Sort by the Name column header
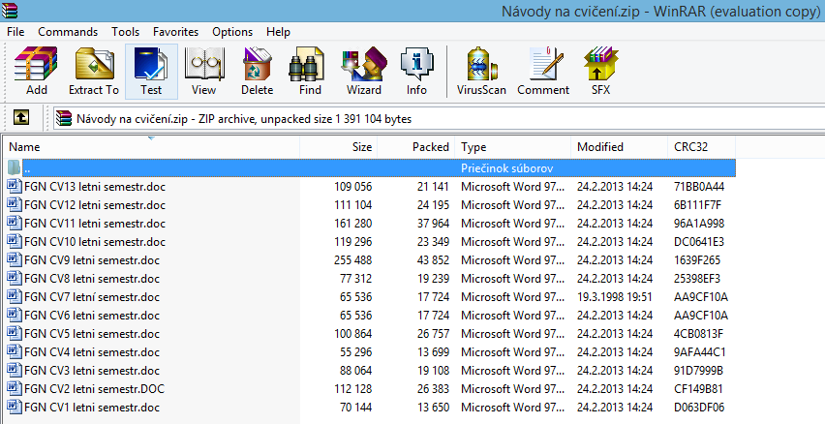The width and height of the screenshot is (825, 424). 151,147
